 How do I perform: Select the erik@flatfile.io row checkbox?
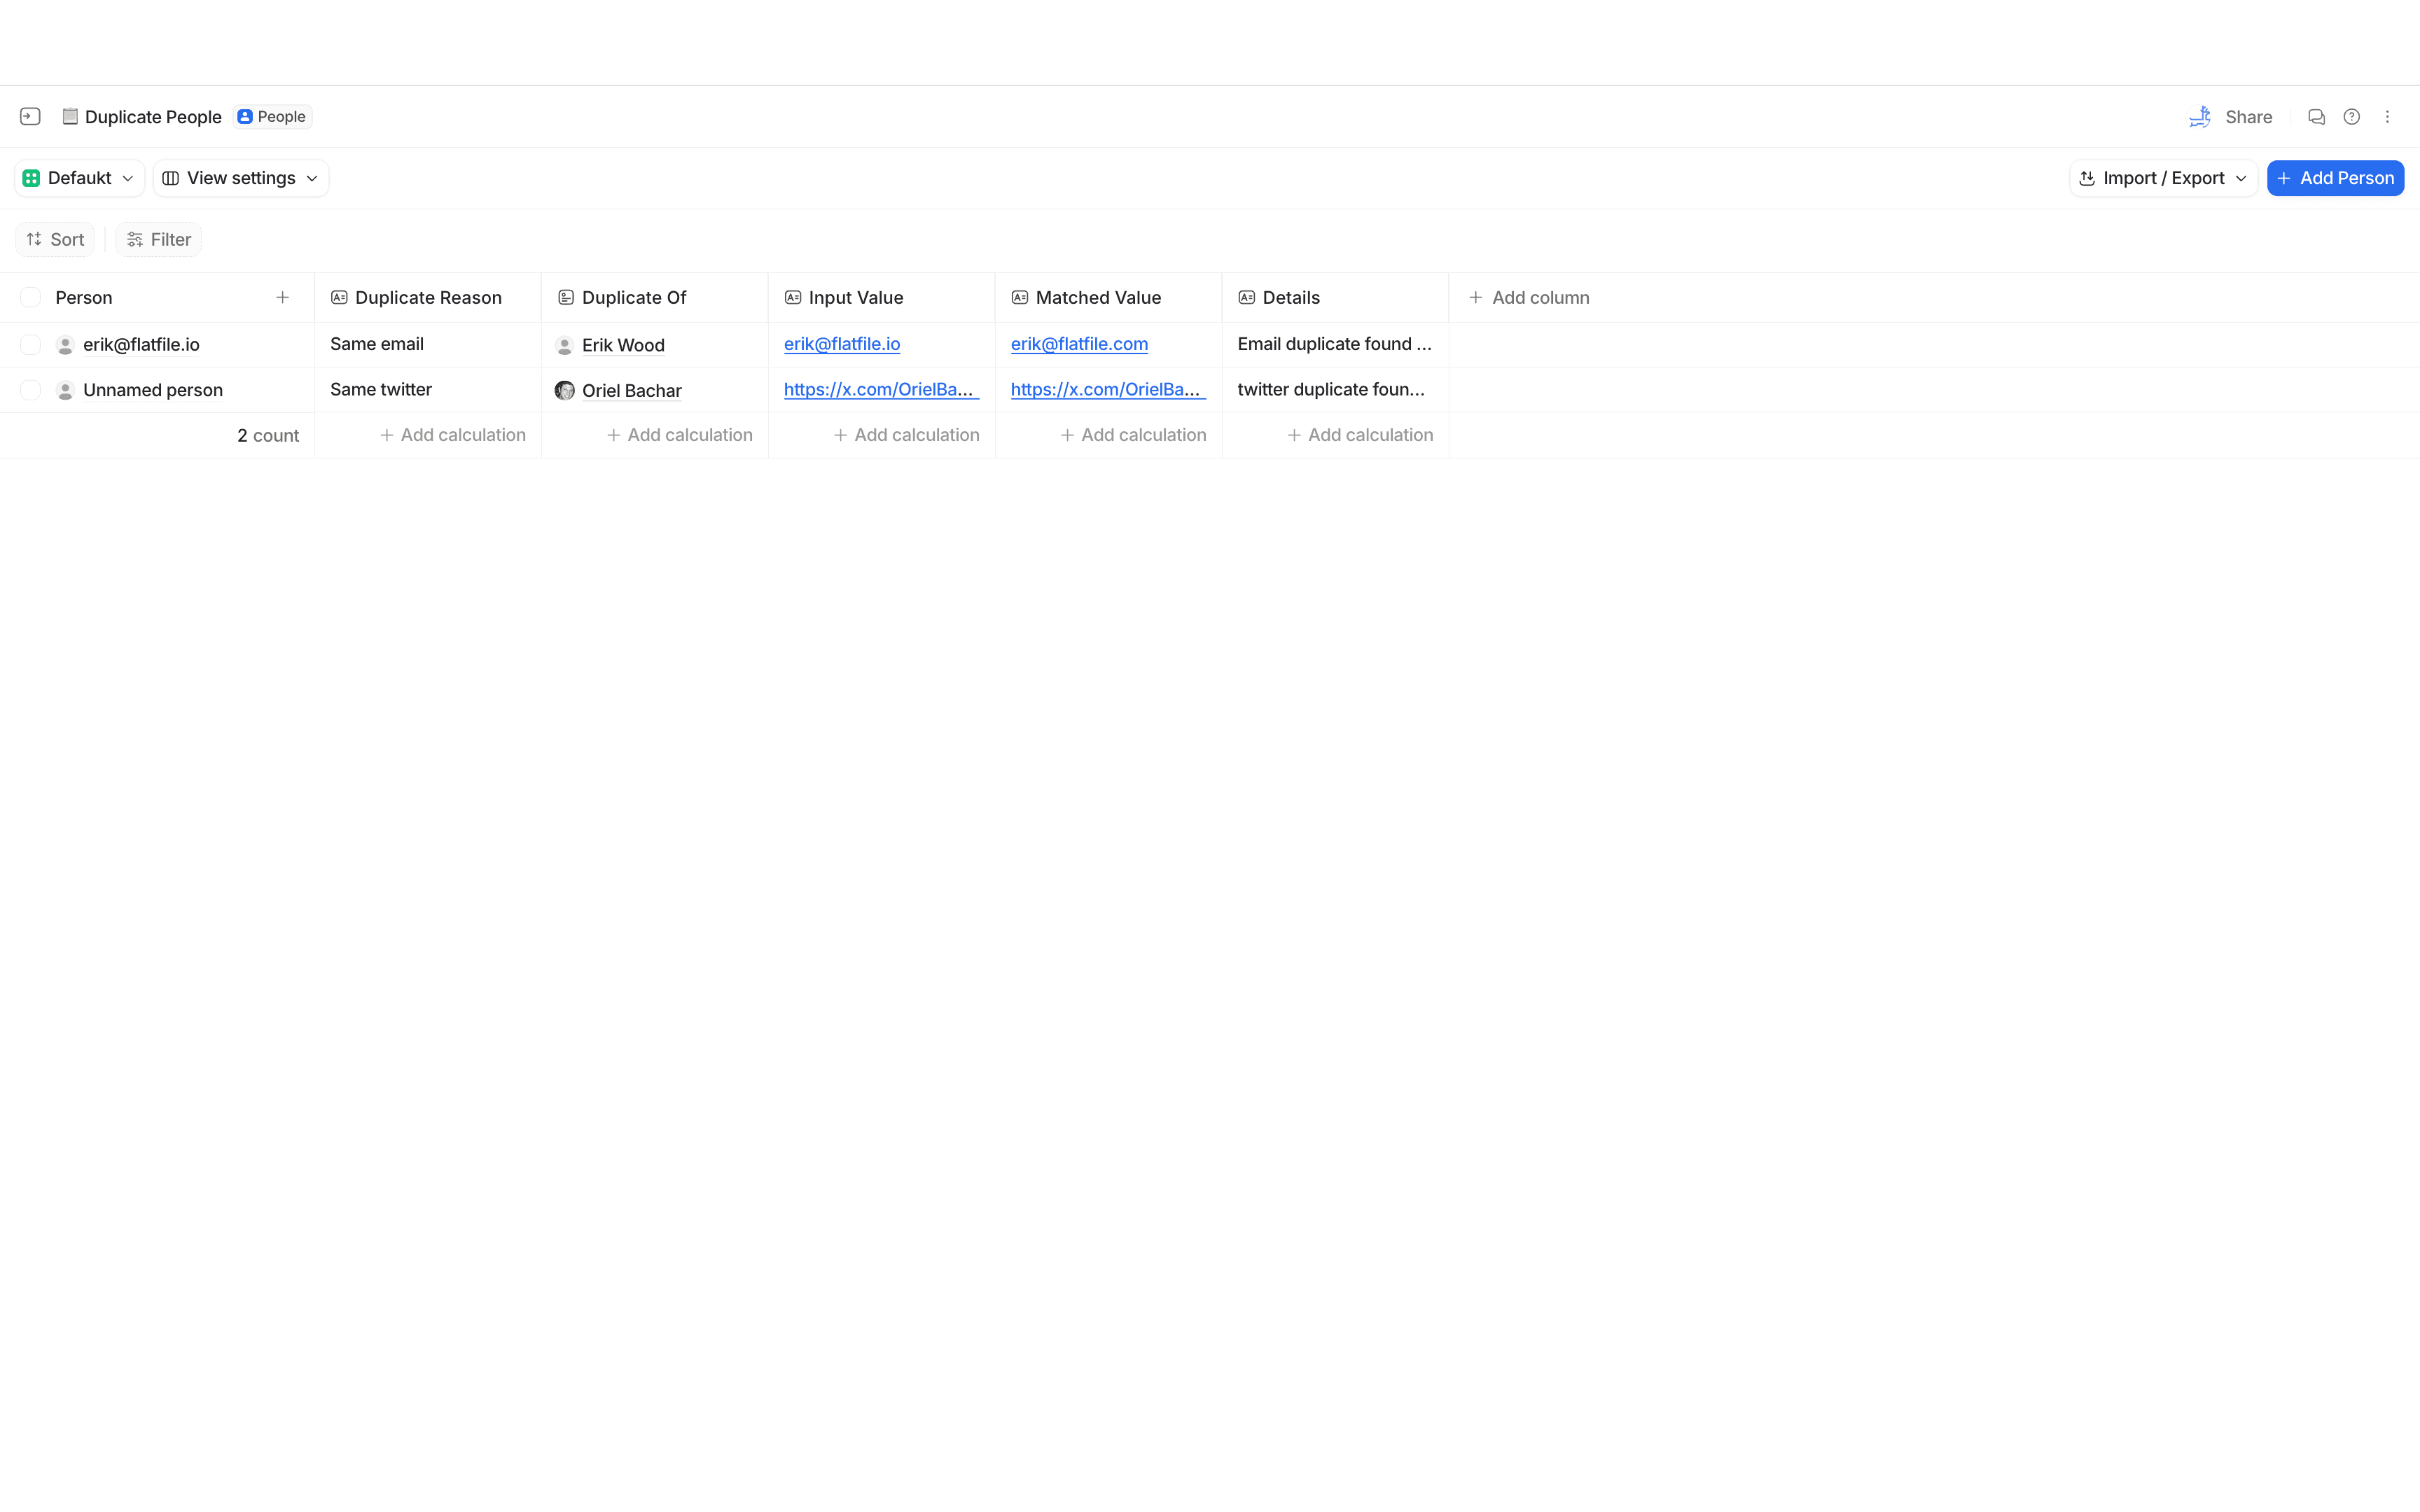30,344
